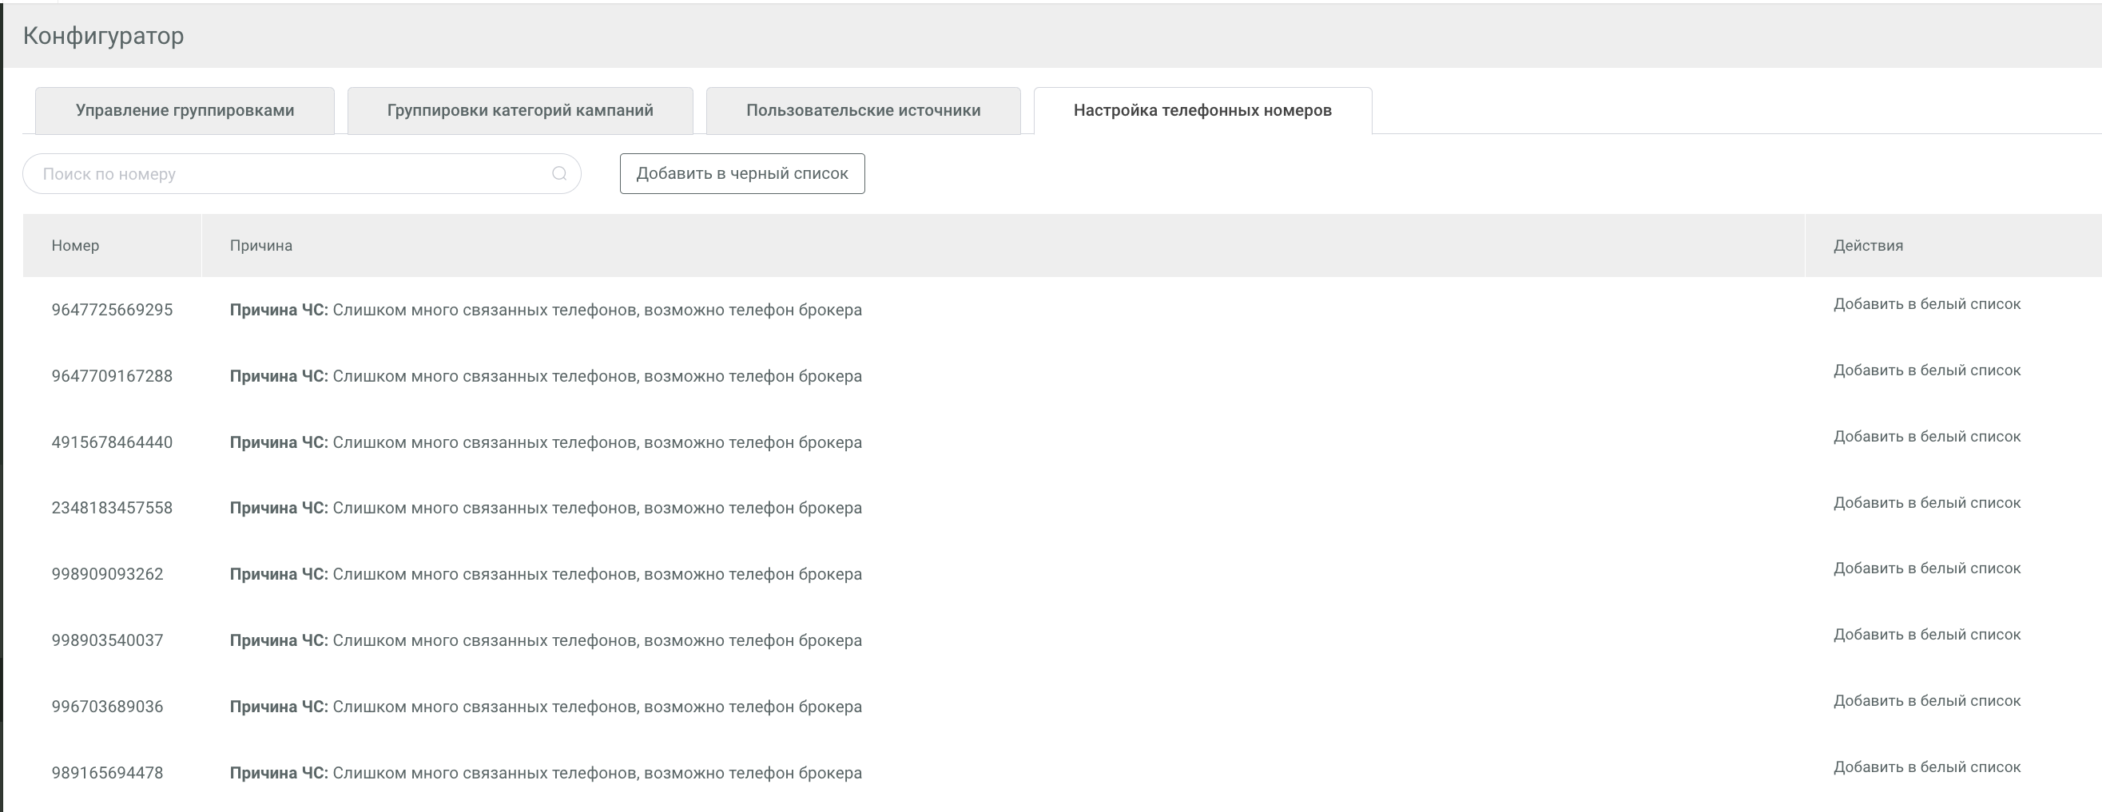Select phone number 9647725669295 cell

coord(112,310)
